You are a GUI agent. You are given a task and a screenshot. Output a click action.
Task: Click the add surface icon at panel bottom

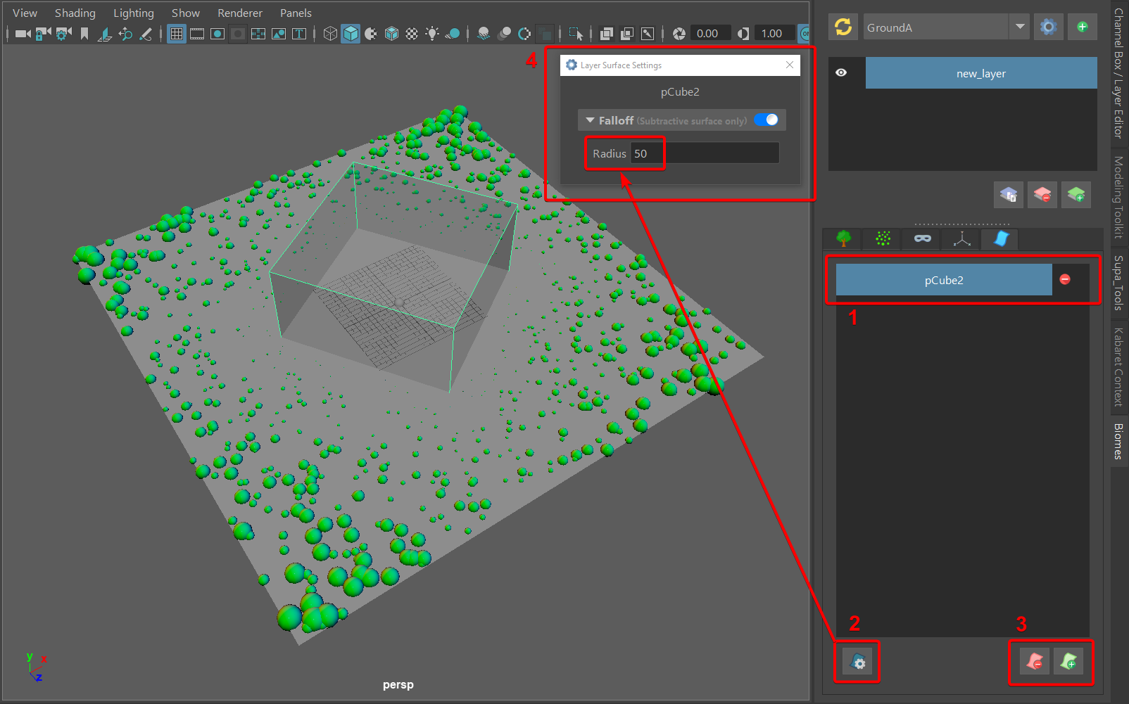1068,662
